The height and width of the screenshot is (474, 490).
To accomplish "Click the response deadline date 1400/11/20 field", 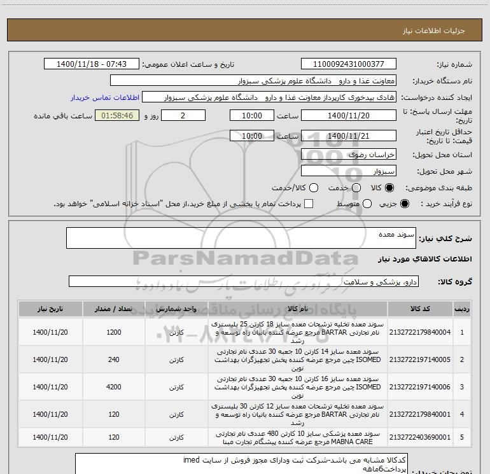I will 349,115.
